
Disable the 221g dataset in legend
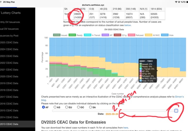pyautogui.click(x=117, y=35)
